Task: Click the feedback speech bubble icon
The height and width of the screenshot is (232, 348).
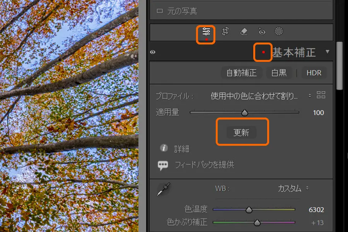Action: (x=163, y=165)
